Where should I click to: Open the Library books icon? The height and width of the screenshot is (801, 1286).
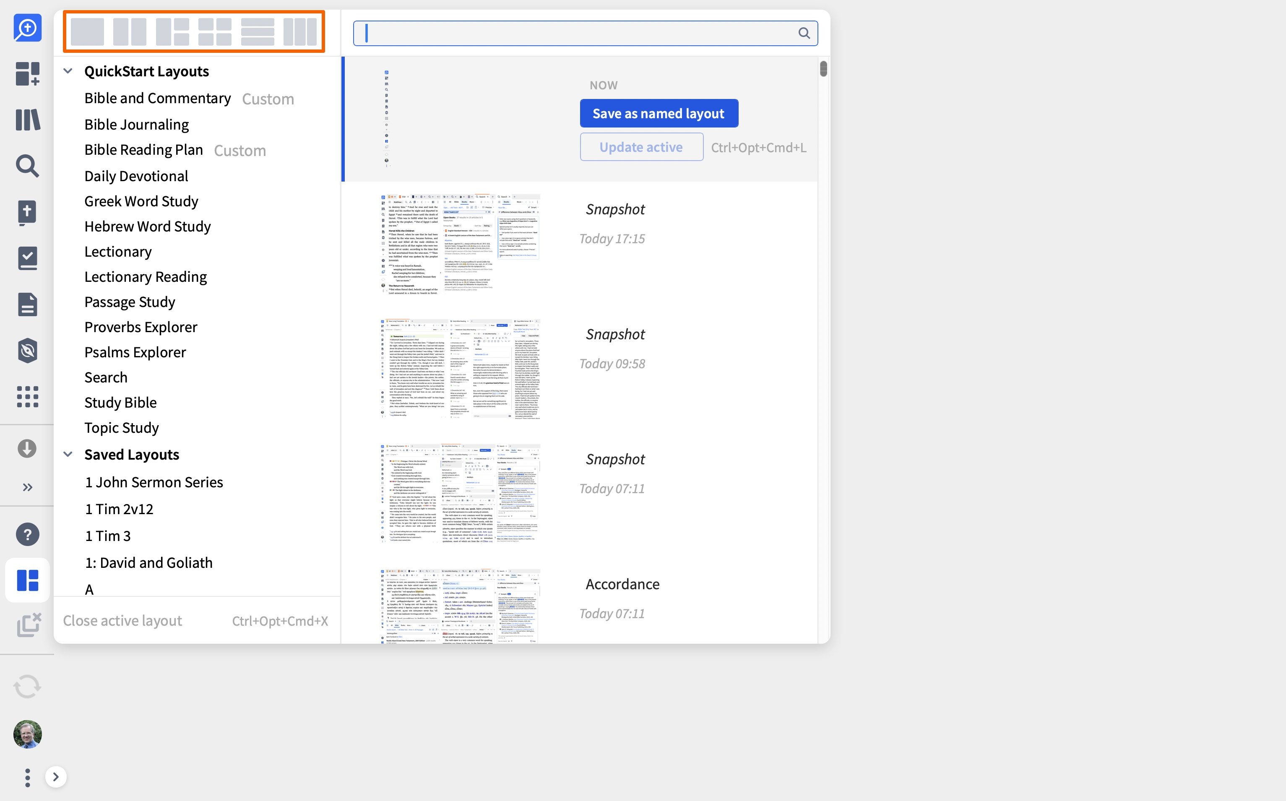coord(27,120)
